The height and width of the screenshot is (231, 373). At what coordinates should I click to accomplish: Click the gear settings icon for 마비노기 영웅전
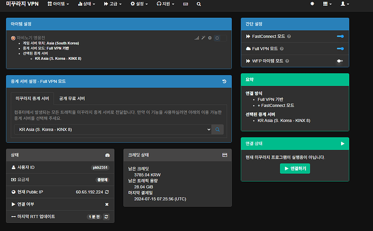pos(210,38)
